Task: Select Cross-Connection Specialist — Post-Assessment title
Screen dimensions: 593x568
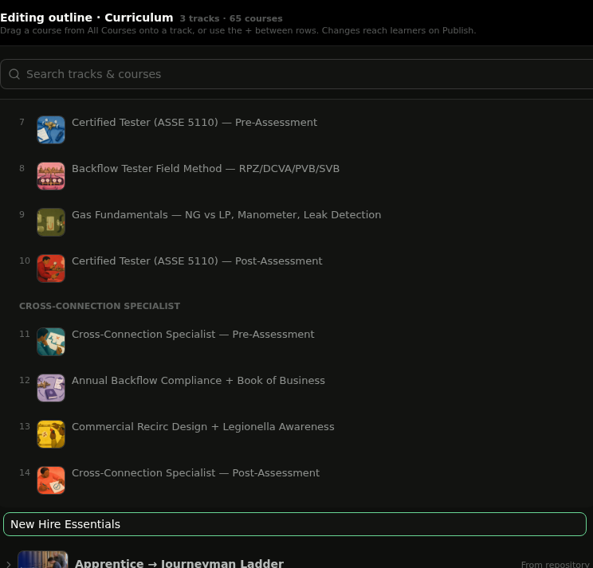Action: pos(195,472)
